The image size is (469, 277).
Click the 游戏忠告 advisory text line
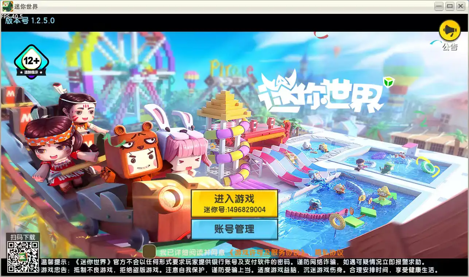[x=239, y=270]
